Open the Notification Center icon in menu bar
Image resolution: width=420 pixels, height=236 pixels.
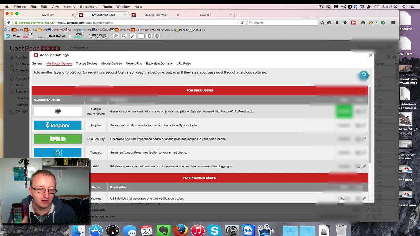413,7
